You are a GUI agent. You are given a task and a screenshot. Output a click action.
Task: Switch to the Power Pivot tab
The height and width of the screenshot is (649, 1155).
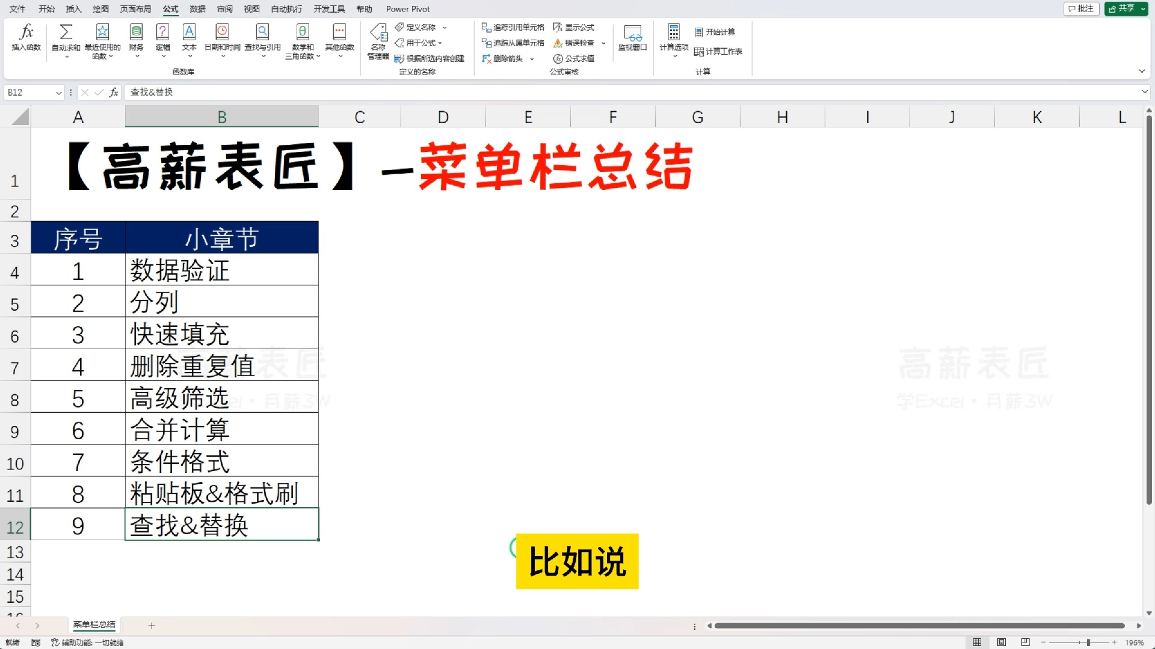408,9
